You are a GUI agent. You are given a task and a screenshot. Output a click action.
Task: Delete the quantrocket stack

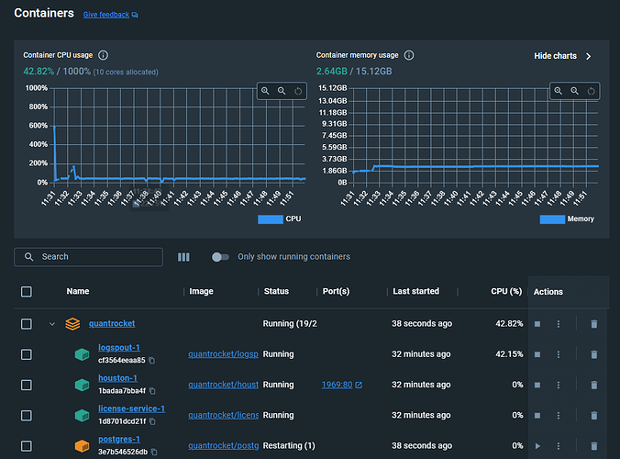coord(594,324)
